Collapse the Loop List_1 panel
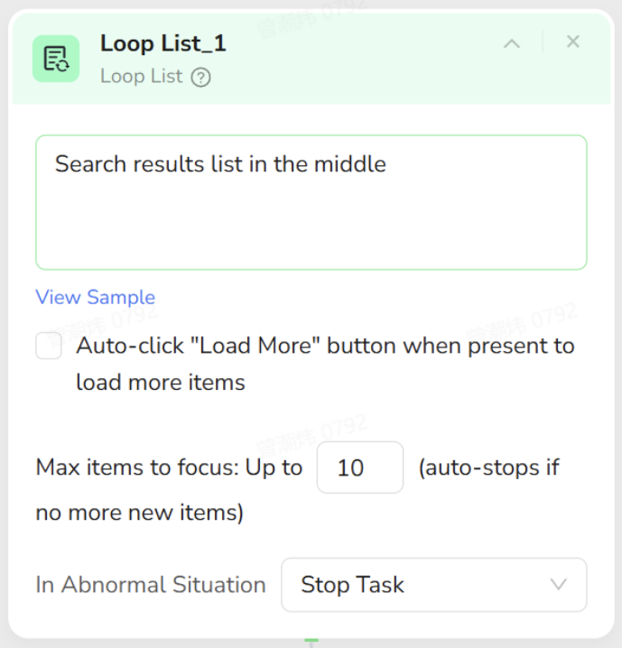Image resolution: width=622 pixels, height=648 pixels. [x=512, y=42]
